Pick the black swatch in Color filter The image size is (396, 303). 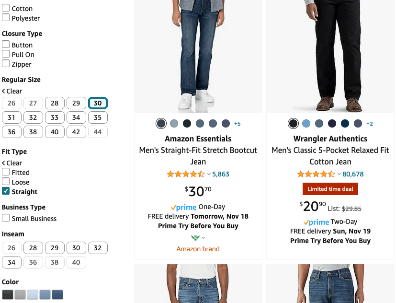(8, 294)
